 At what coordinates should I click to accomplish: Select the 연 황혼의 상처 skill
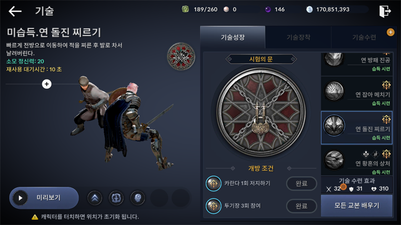pos(357,161)
